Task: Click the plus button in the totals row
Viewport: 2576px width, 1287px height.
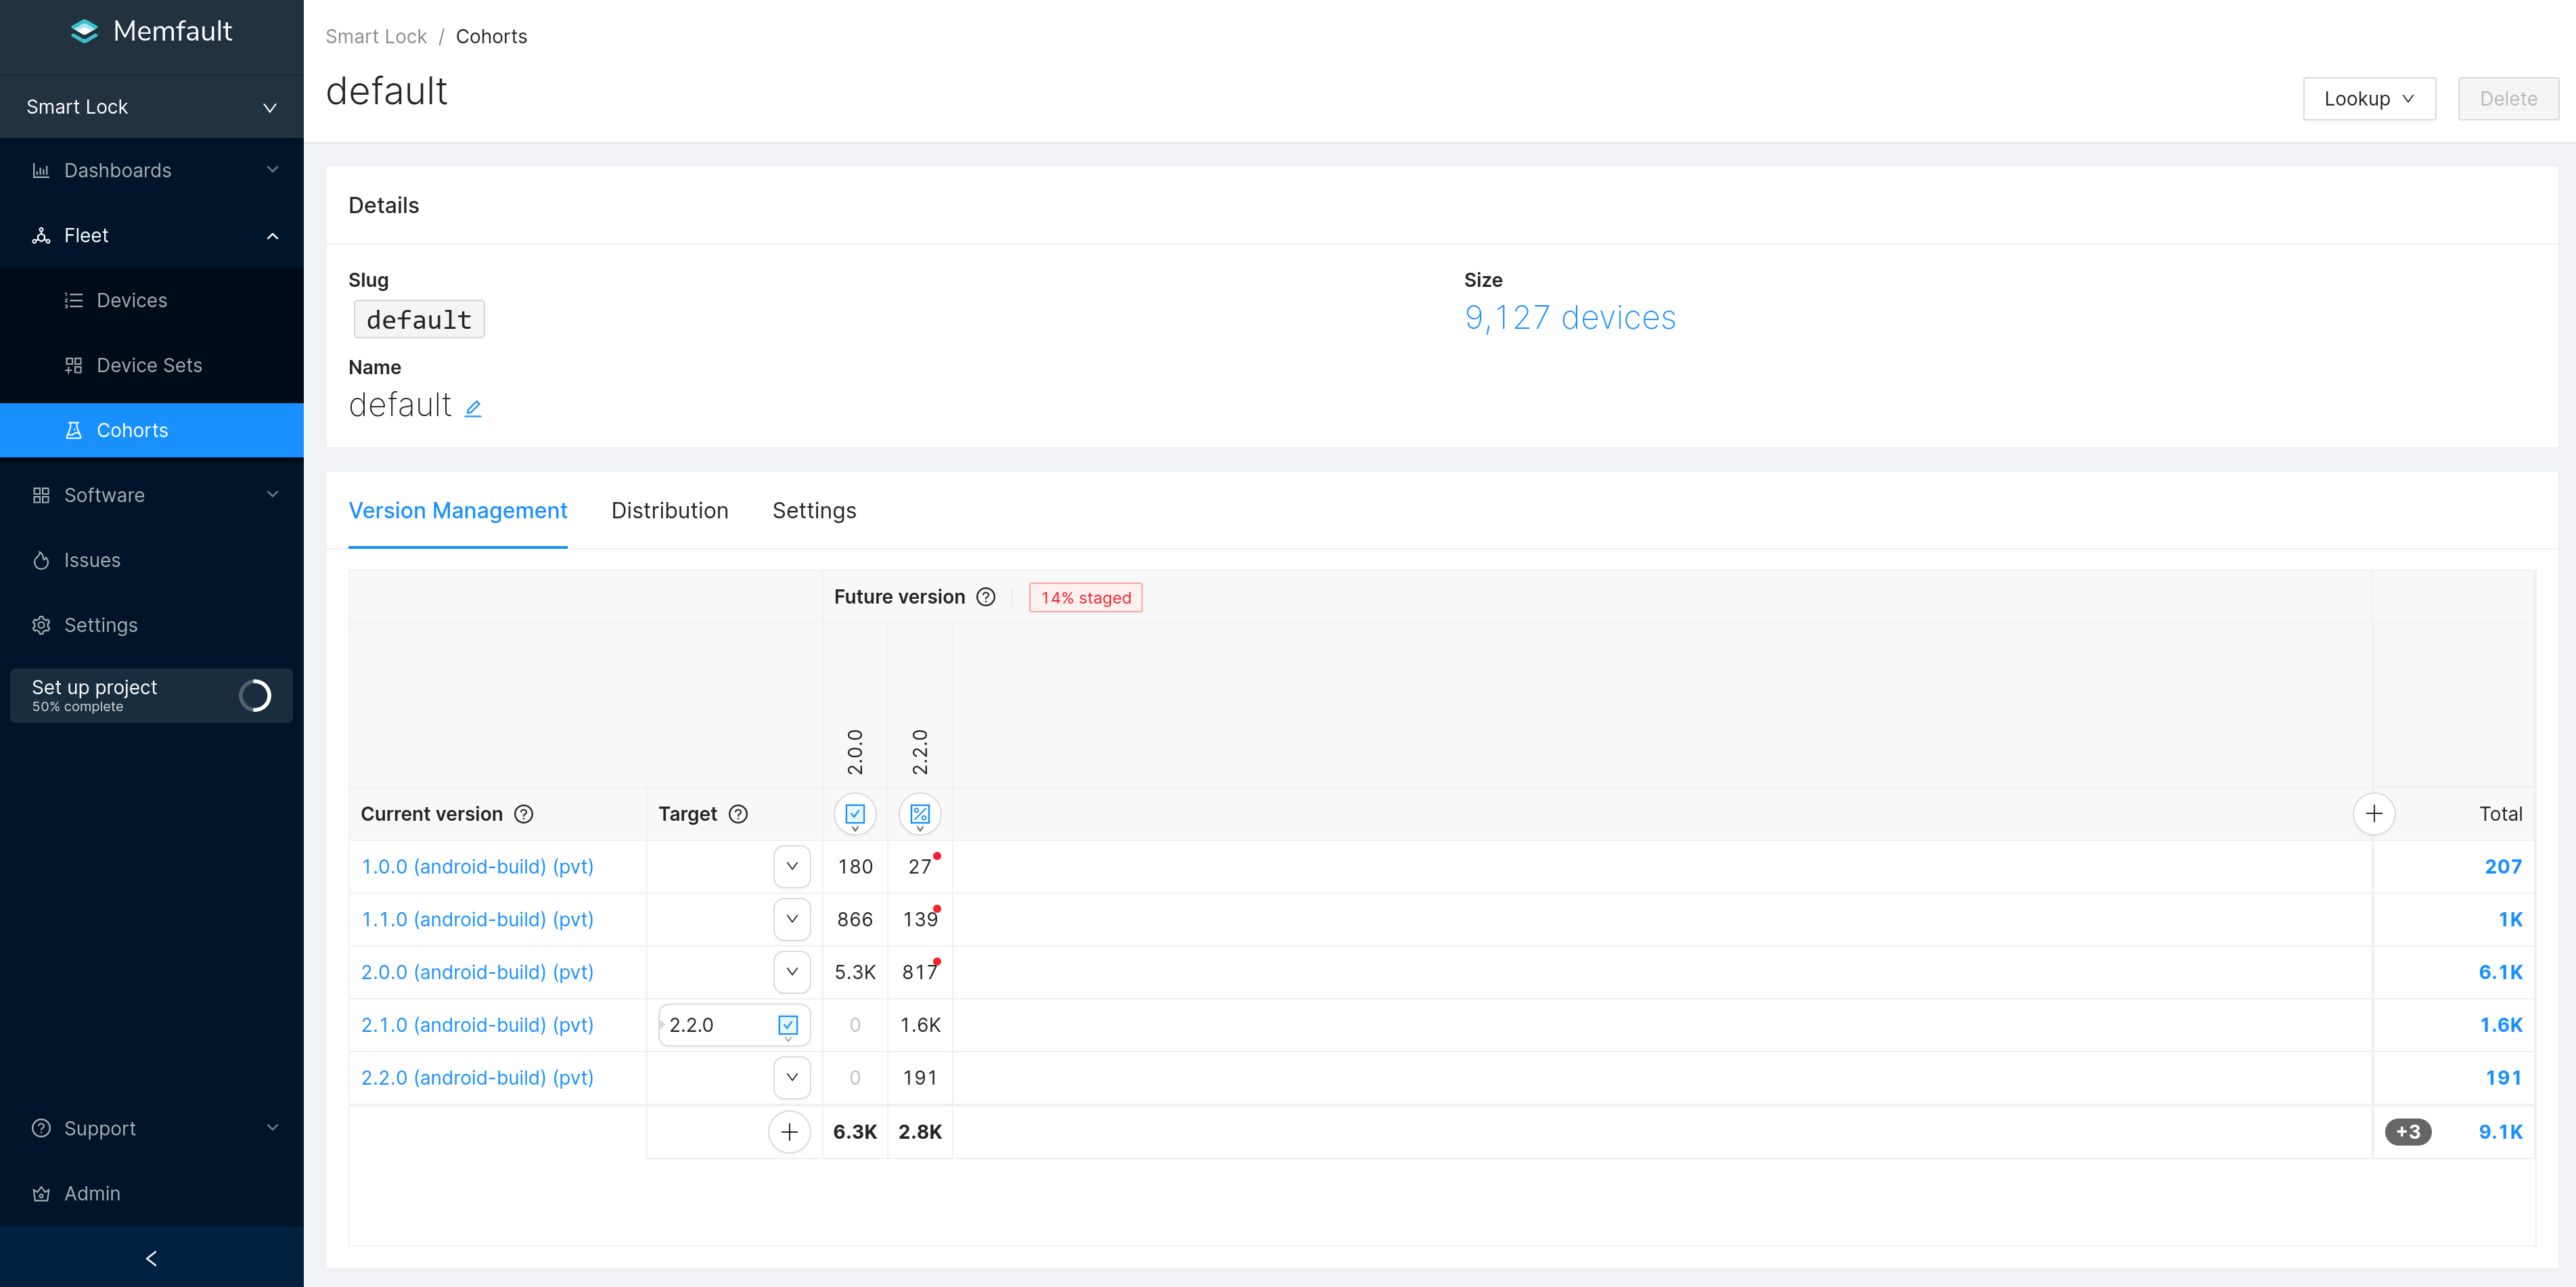Action: (x=789, y=1132)
